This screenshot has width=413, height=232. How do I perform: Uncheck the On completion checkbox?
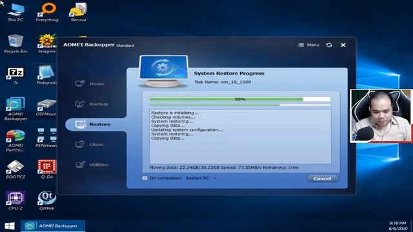coord(145,178)
